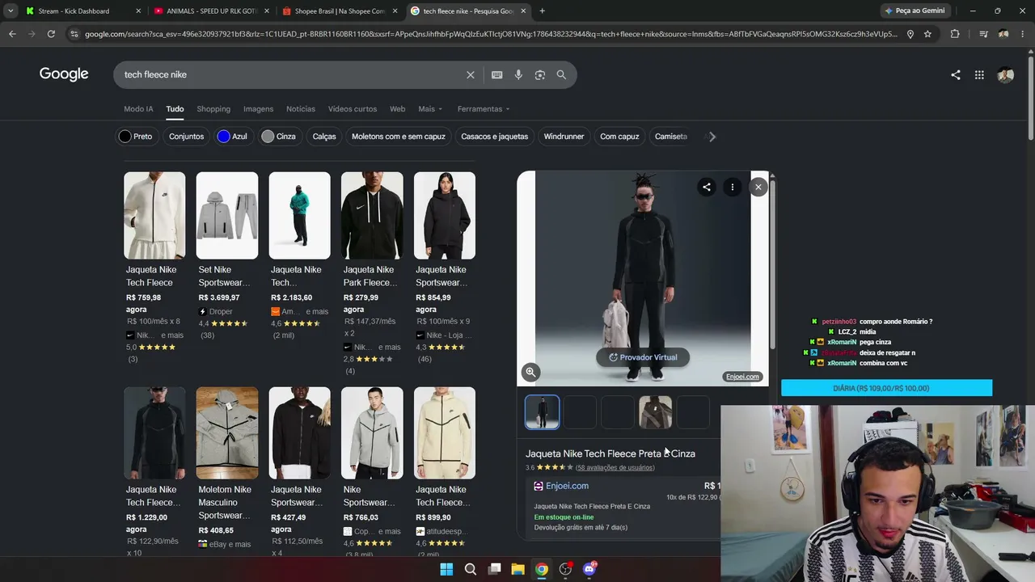Image resolution: width=1035 pixels, height=582 pixels.
Task: Click the browser address bar URL
Action: (491, 34)
